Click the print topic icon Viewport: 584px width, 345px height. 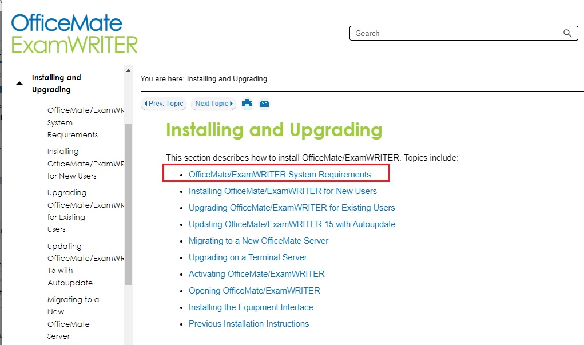[x=247, y=104]
